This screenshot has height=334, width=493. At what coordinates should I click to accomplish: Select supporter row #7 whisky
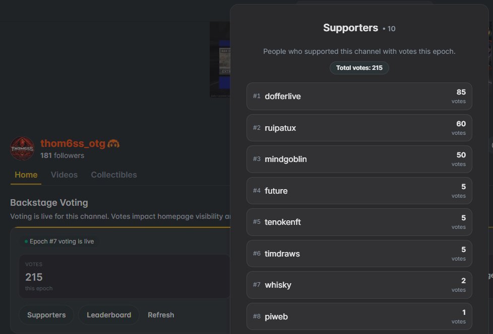359,285
